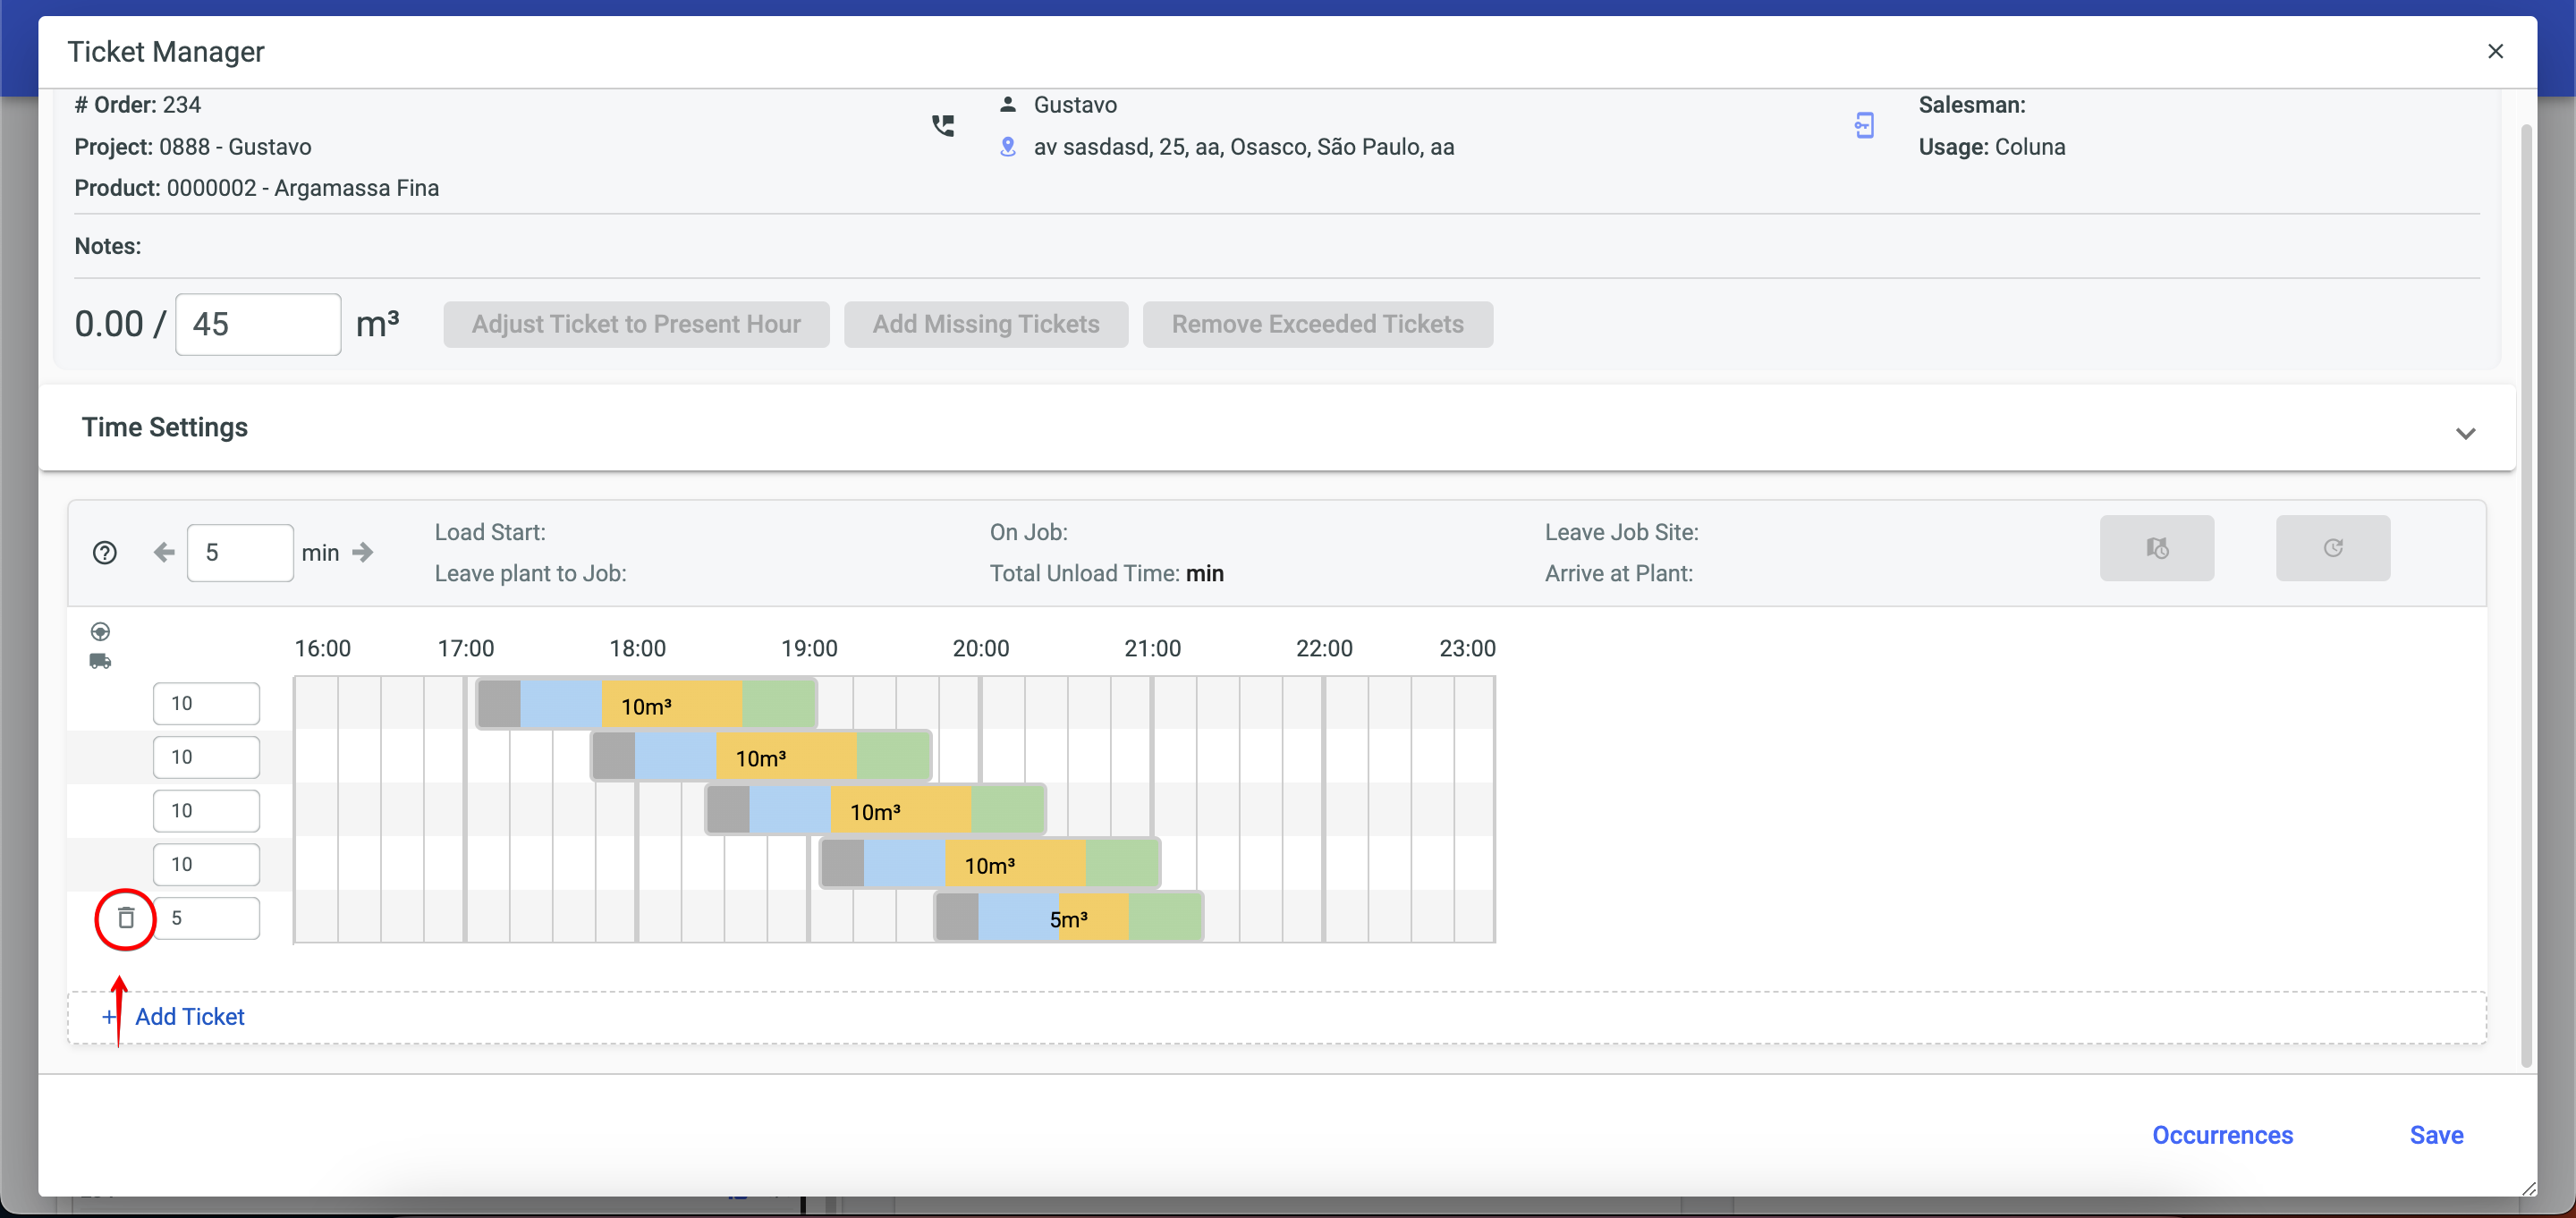Click the trash icon beside the 5 m³ ticket

[x=126, y=917]
